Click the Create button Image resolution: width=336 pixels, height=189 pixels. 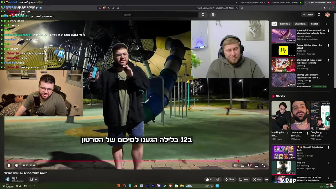[x=308, y=15]
